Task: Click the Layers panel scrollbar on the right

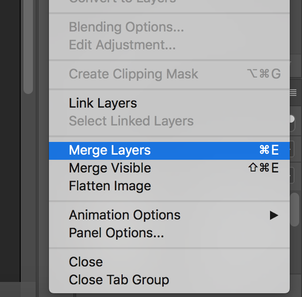Action: [x=295, y=210]
